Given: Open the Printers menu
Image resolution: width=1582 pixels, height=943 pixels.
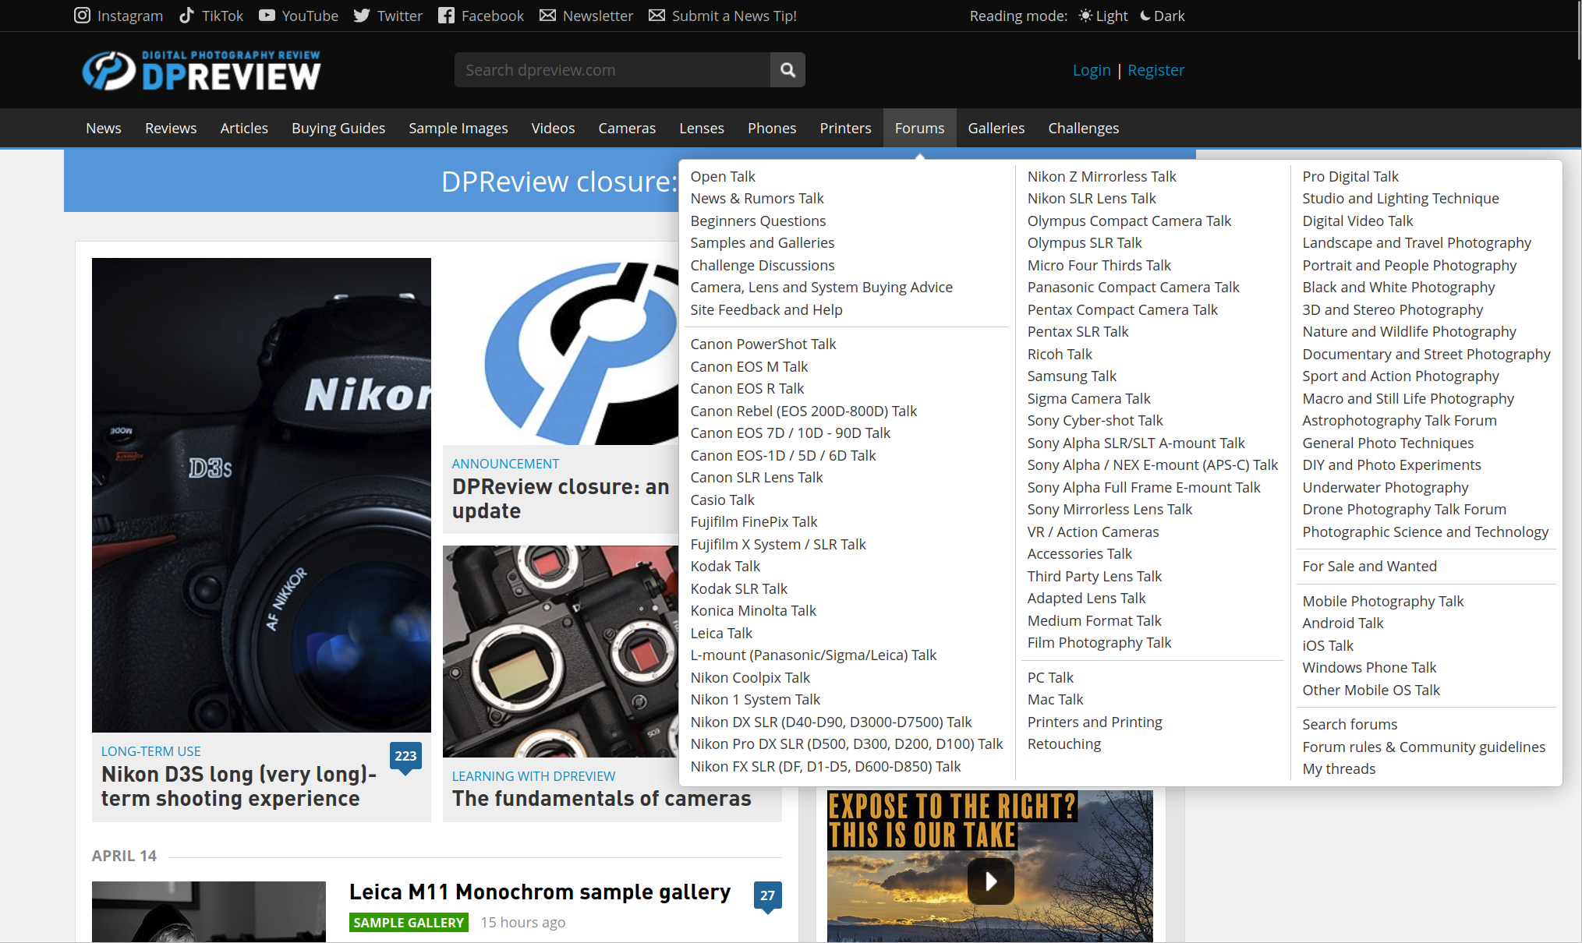Looking at the screenshot, I should tap(845, 128).
